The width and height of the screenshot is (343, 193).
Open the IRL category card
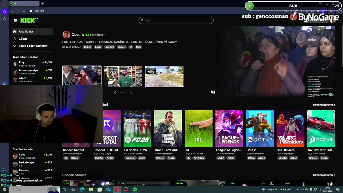(199, 128)
